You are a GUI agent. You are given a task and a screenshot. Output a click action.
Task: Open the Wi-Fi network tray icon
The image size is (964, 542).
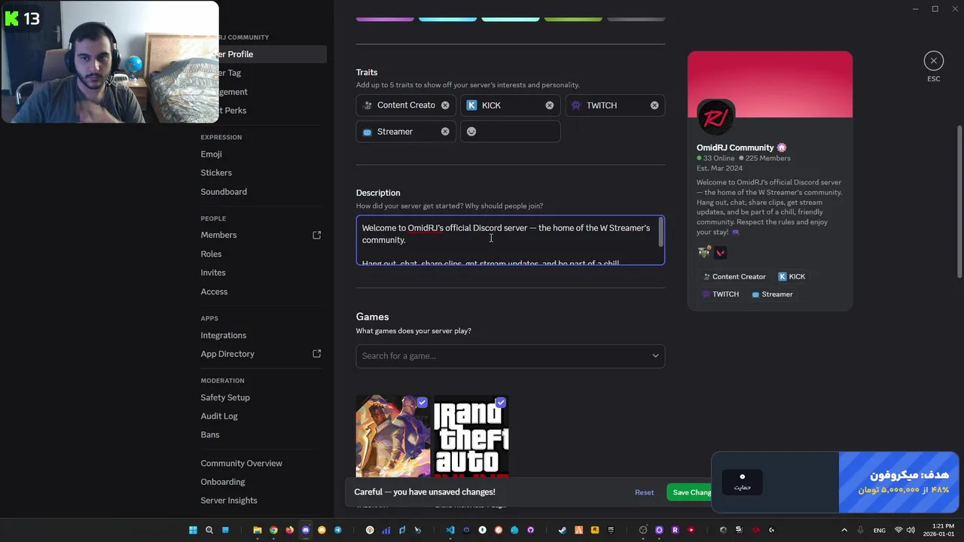coord(898,530)
